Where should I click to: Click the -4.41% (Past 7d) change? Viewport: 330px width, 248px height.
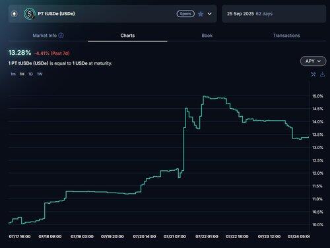52,53
